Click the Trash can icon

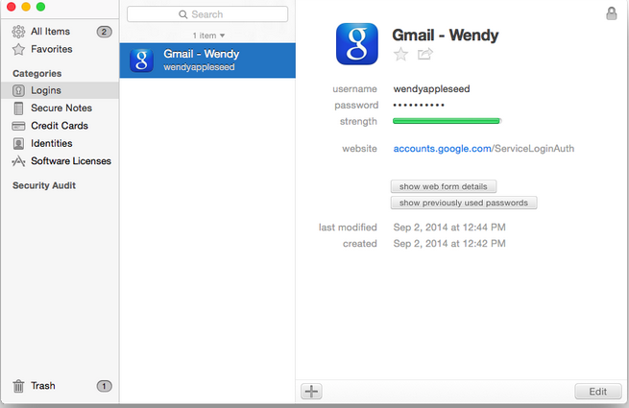click(18, 386)
